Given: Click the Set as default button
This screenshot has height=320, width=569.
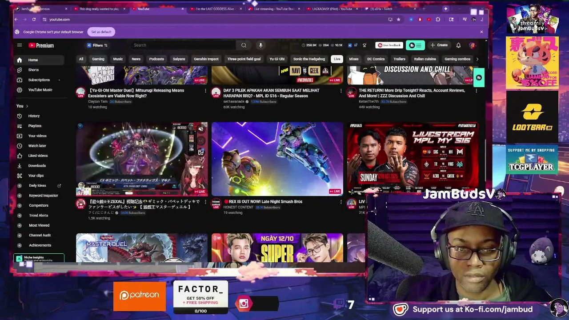Looking at the screenshot, I should tap(101, 32).
